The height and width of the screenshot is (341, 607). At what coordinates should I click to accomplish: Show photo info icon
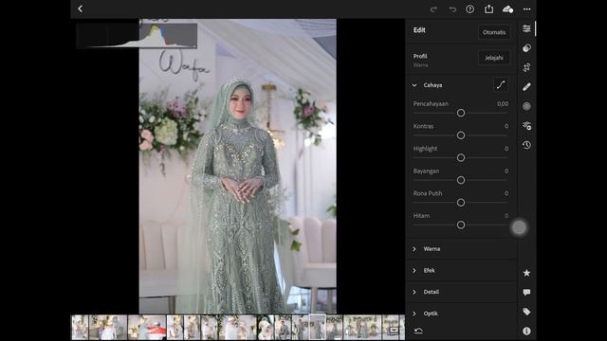[526, 331]
